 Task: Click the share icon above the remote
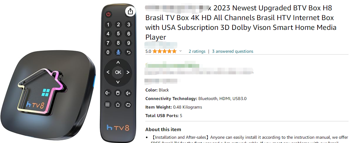130,11
